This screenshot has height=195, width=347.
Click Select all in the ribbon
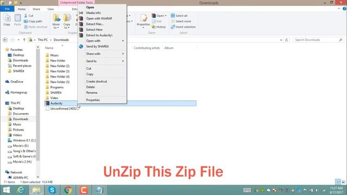click(x=179, y=16)
